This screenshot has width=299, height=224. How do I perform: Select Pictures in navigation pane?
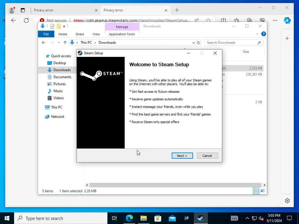click(59, 84)
